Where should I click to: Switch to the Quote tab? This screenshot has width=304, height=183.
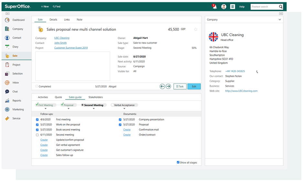click(58, 97)
